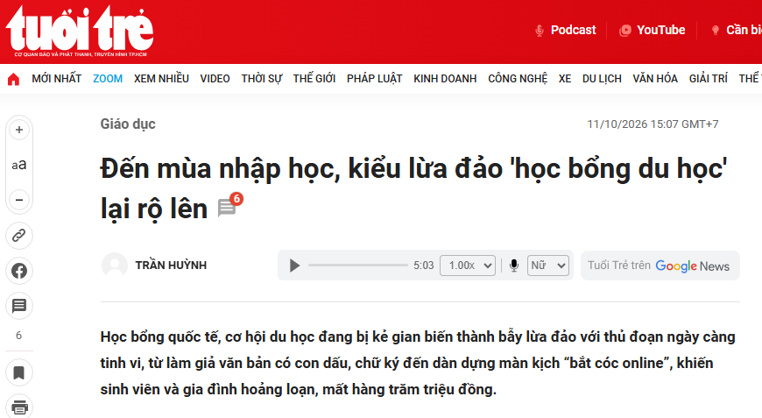762x418 pixels.
Task: Click the lightbulb icon beside Cần biết
Action: point(716,31)
